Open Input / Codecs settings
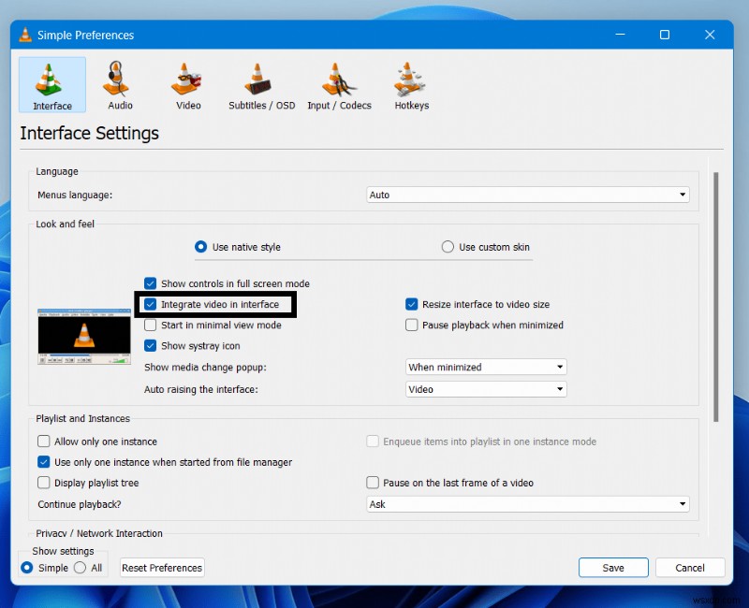Viewport: 749px width, 608px height. (339, 84)
